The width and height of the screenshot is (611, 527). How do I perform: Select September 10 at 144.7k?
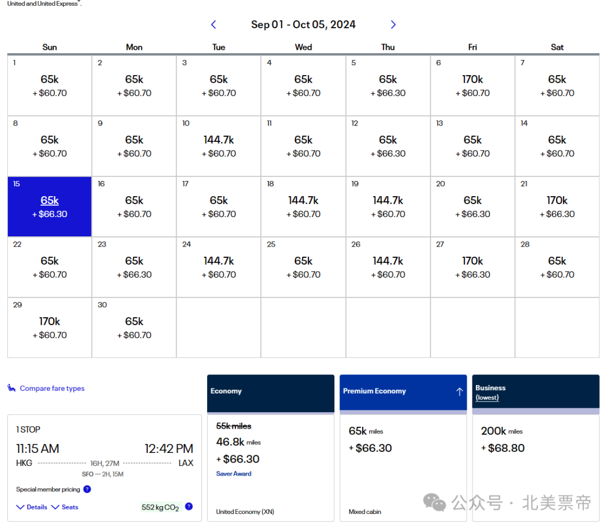pyautogui.click(x=218, y=146)
